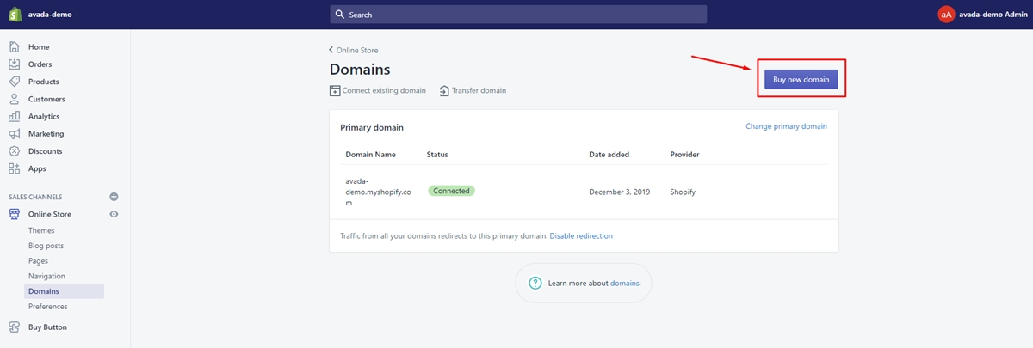Add a sales channel with plus icon
Image resolution: width=1033 pixels, height=348 pixels.
pyautogui.click(x=114, y=197)
